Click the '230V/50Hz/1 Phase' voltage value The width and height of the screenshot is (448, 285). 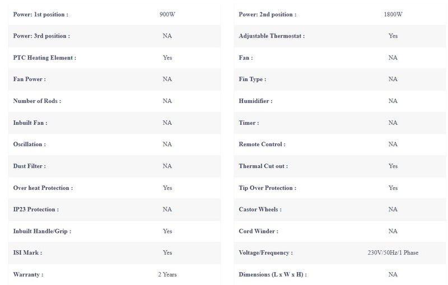coord(393,253)
